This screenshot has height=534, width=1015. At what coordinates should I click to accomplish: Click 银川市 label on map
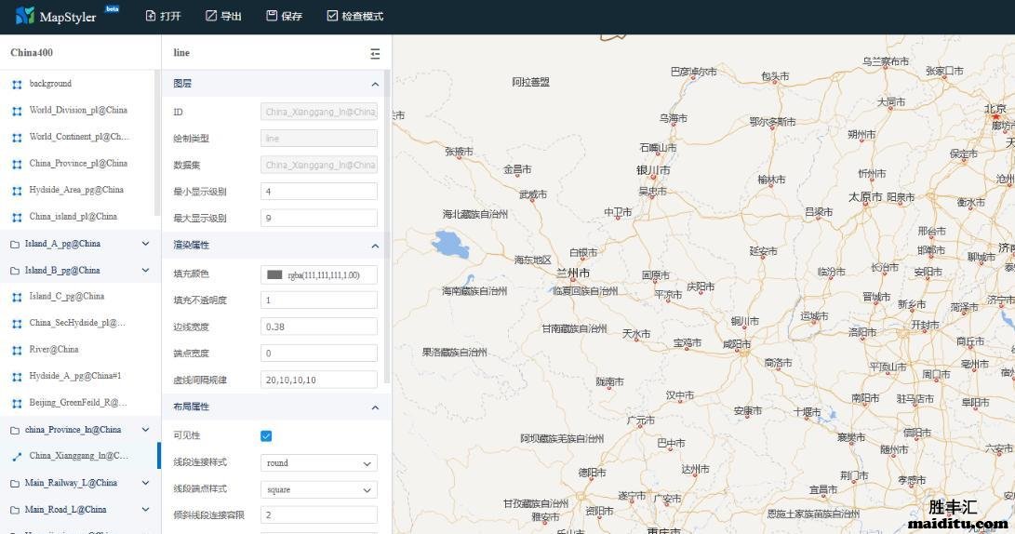click(x=653, y=170)
